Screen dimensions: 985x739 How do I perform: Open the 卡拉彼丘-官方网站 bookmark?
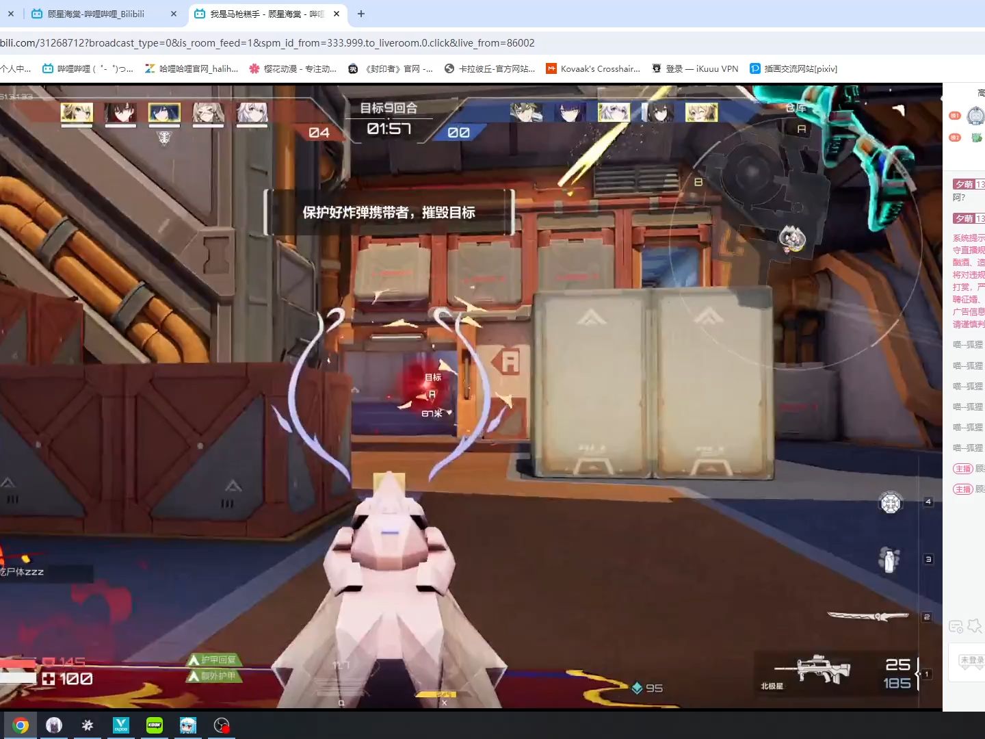490,68
